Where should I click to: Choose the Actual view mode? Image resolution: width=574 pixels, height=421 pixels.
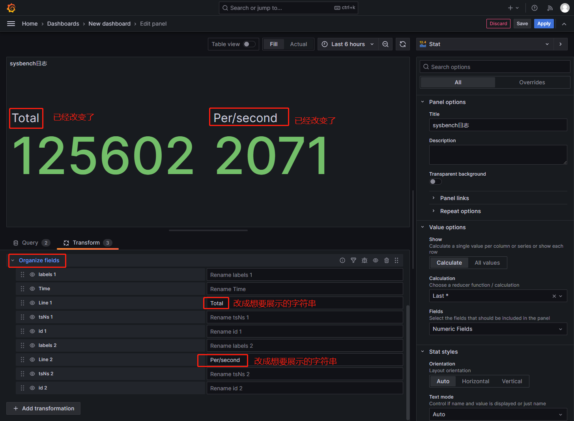(x=299, y=44)
